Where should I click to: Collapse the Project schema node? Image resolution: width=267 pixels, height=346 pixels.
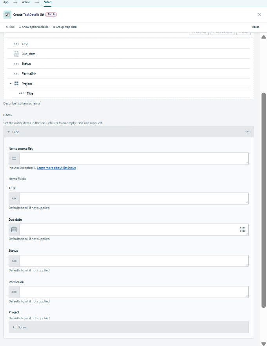coord(11,84)
